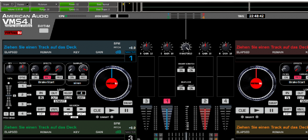Select deck 4 button above the mixer fader
Viewport: 308px width, 140px height.
[x=225, y=101]
